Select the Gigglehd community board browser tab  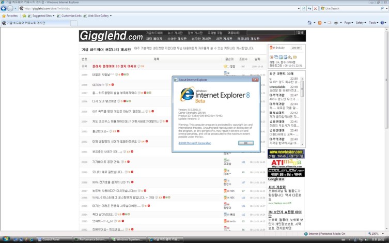[36, 23]
